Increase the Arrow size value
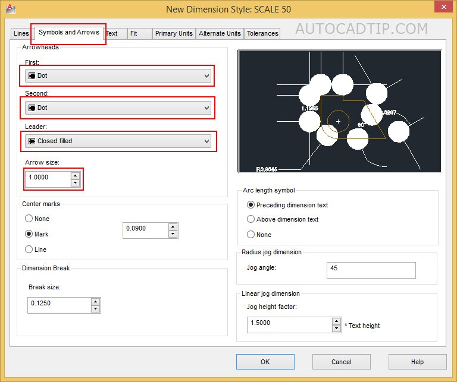The height and width of the screenshot is (382, 457). pyautogui.click(x=75, y=176)
